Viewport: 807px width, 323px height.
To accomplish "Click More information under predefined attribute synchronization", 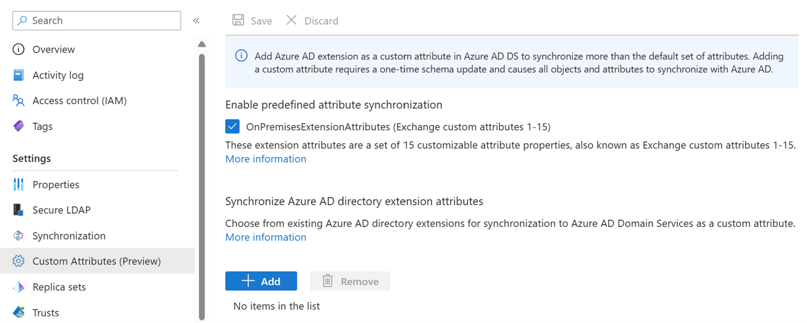I will pos(266,159).
